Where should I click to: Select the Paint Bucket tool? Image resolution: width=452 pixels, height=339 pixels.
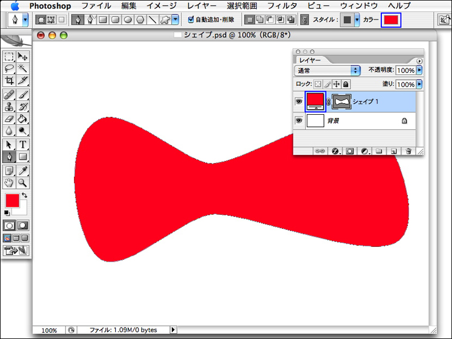pos(23,119)
